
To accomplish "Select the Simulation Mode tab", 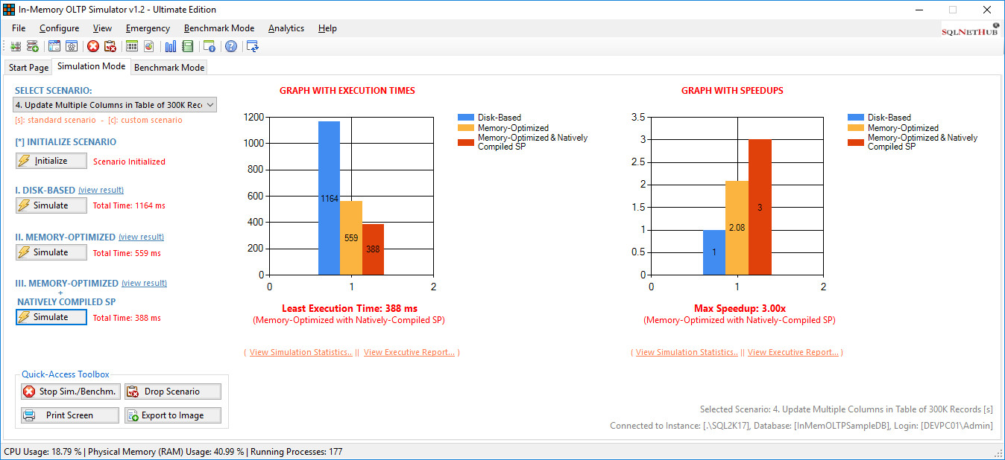I will coord(92,66).
